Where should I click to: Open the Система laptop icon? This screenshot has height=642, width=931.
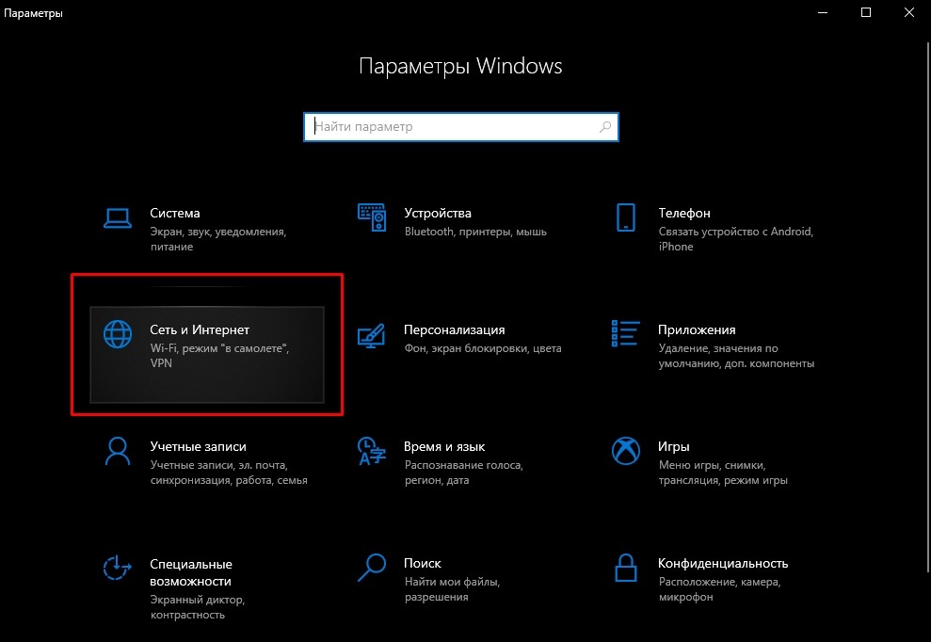pos(118,218)
